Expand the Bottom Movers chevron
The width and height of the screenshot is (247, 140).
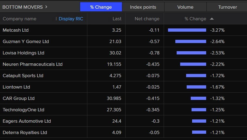click(x=46, y=7)
